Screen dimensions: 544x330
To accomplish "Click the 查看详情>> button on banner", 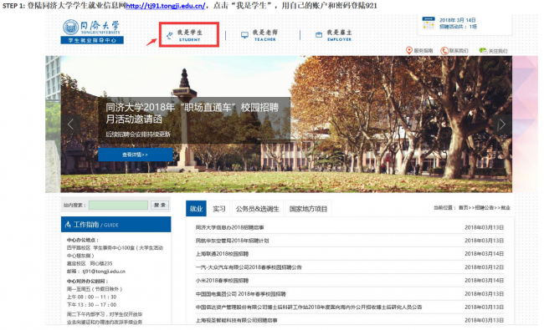I will [x=136, y=155].
